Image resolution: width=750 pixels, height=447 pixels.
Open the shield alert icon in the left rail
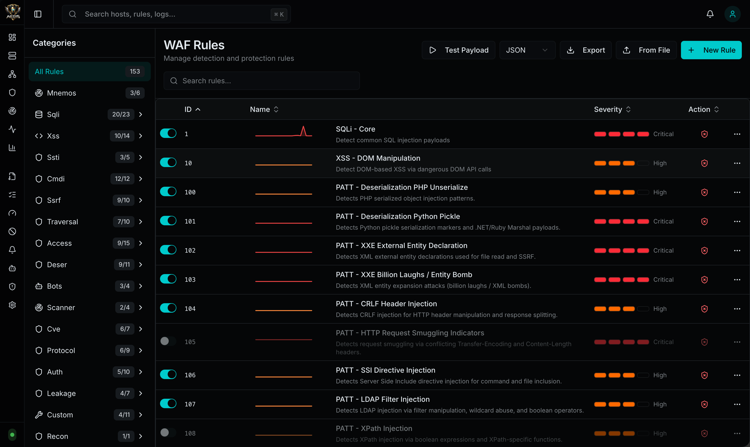click(x=12, y=286)
